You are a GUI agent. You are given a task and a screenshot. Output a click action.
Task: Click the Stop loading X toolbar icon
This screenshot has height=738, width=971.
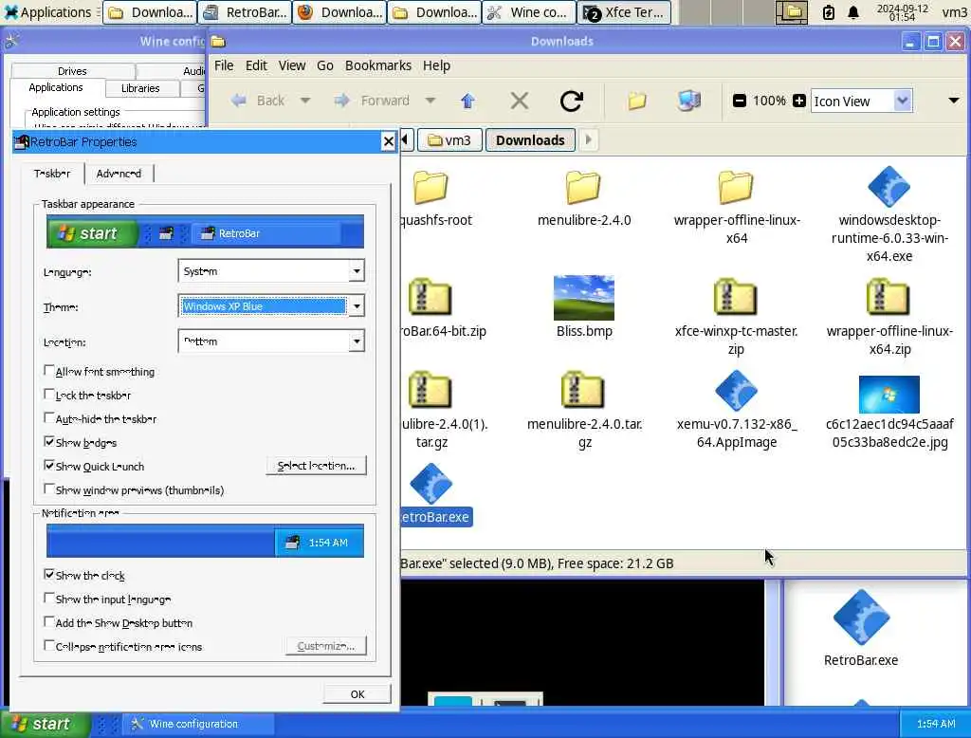click(x=519, y=101)
